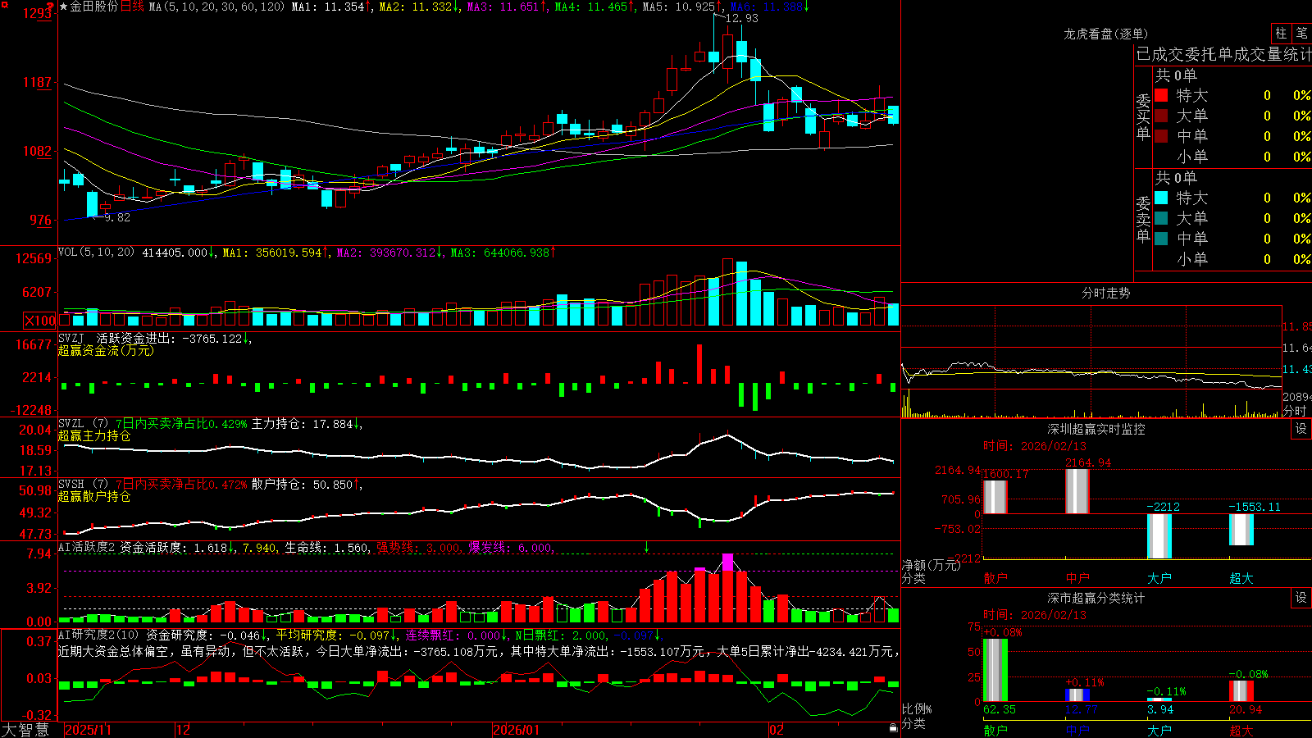This screenshot has width=1312, height=738.
Task: Click the -1553.11 超大 bar in 深圳超赢实时监控
Action: (x=1241, y=530)
